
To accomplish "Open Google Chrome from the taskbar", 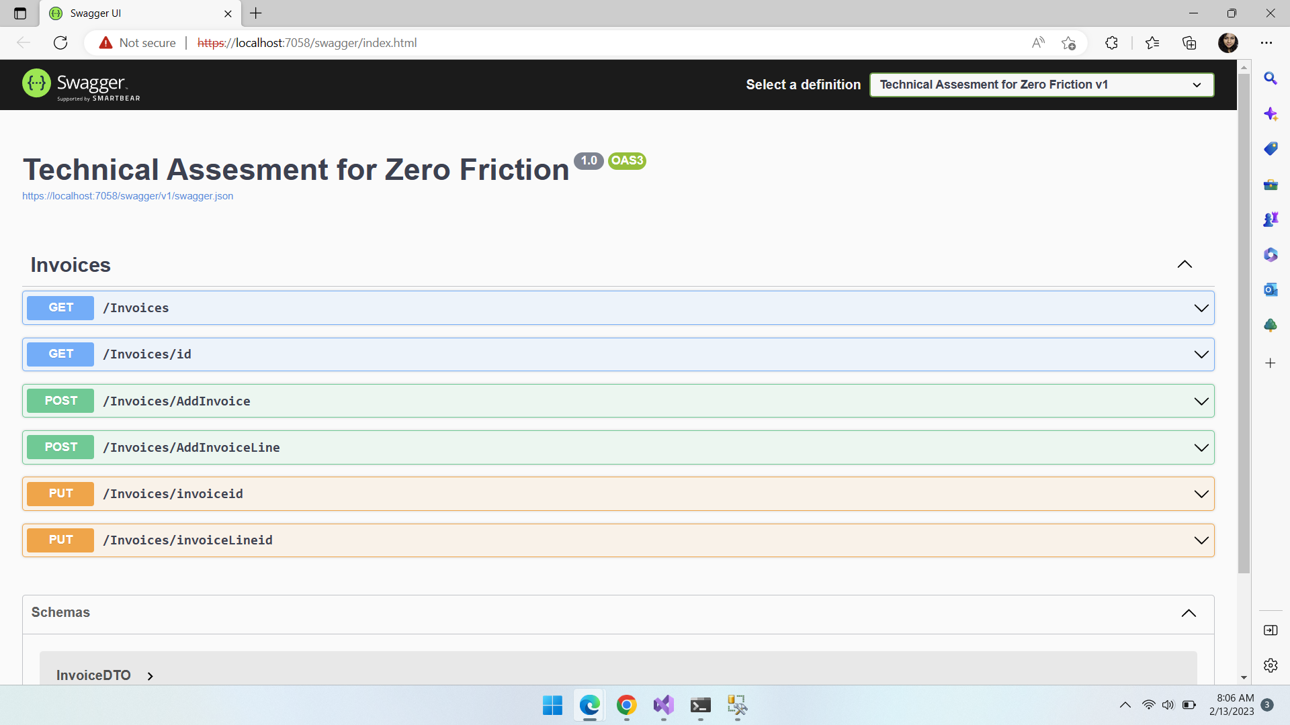I will pos(626,706).
